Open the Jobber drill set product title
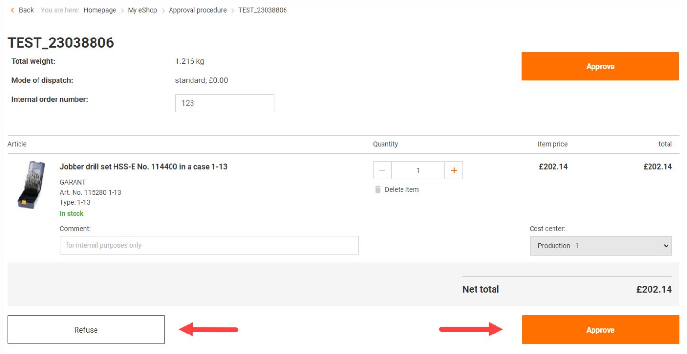 [x=143, y=167]
